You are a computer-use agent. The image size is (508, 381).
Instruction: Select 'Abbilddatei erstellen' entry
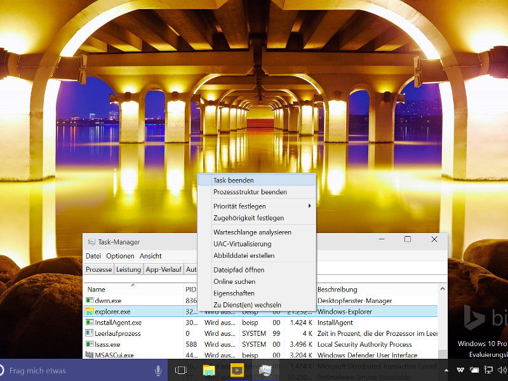click(257, 255)
